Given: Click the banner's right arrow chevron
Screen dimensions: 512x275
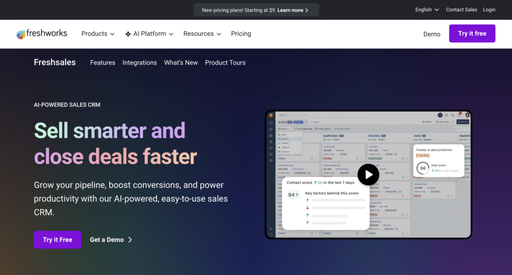Looking at the screenshot, I should point(306,10).
